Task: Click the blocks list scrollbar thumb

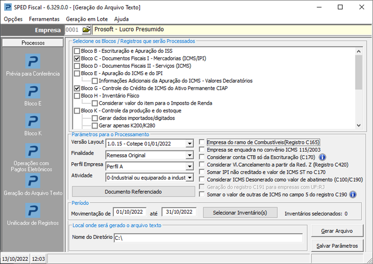Action: coord(359,72)
